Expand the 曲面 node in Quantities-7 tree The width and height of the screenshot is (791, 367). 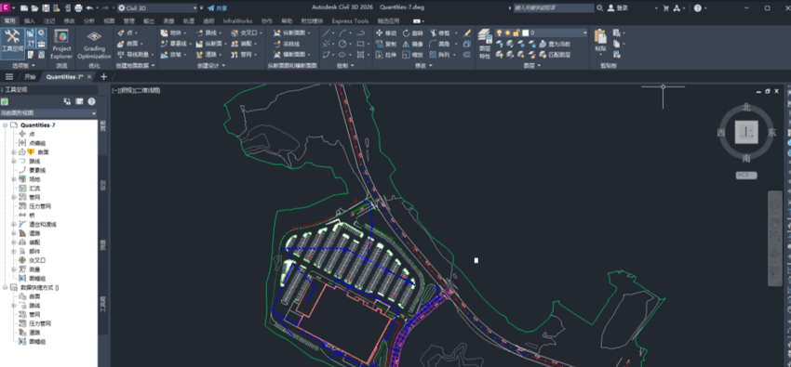coord(14,152)
